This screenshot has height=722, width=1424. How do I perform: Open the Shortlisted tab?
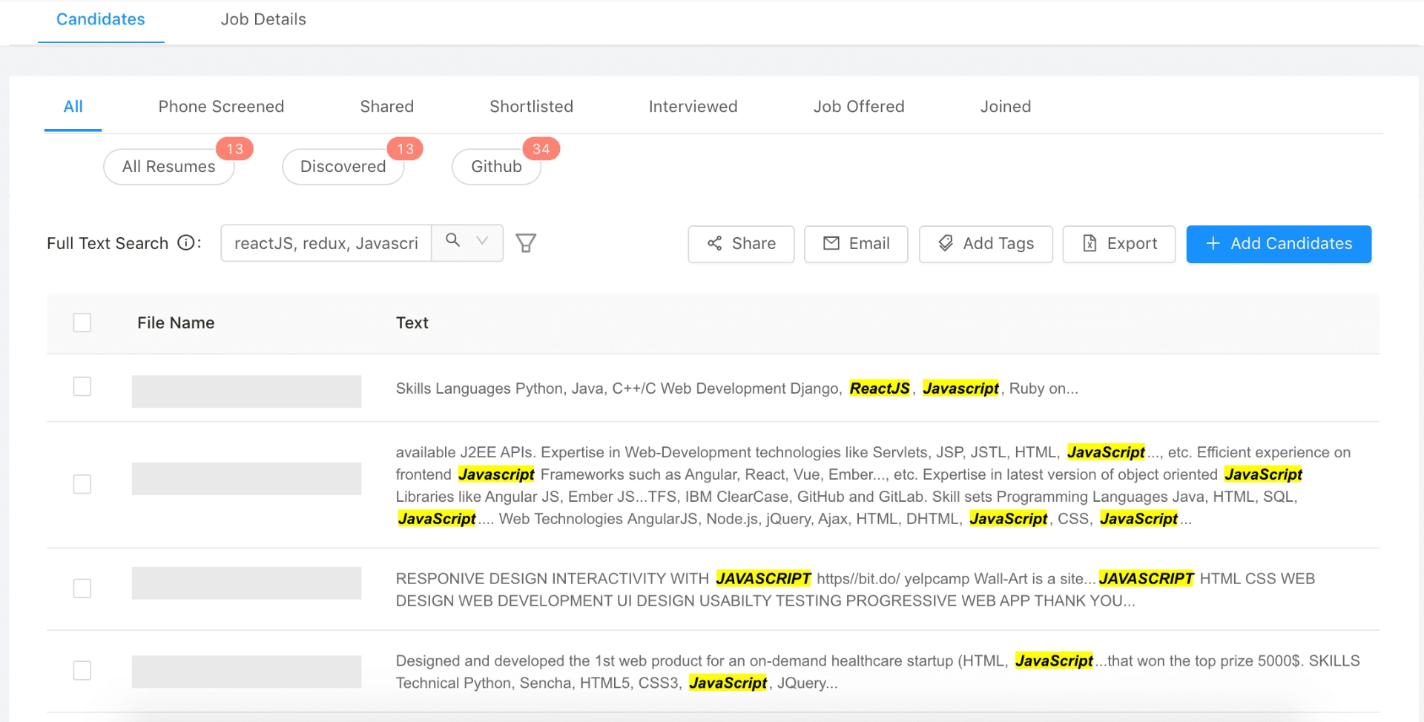[531, 106]
